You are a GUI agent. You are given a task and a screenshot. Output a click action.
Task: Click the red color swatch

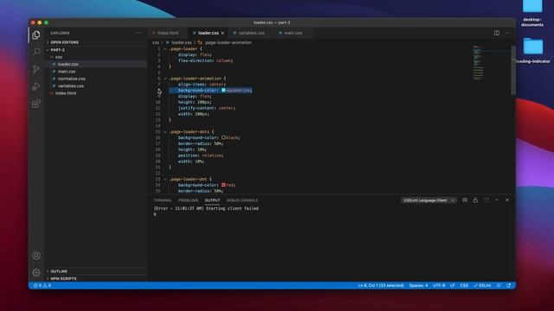[223, 185]
